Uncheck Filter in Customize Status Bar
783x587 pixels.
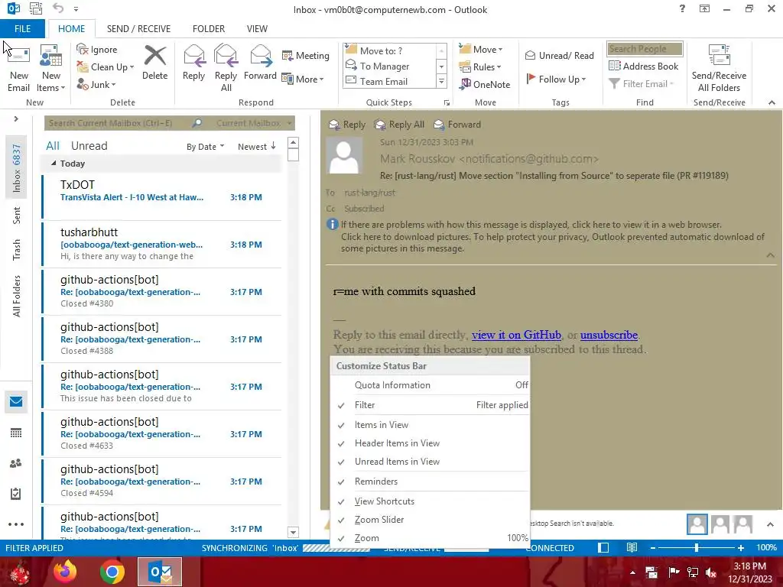430,405
